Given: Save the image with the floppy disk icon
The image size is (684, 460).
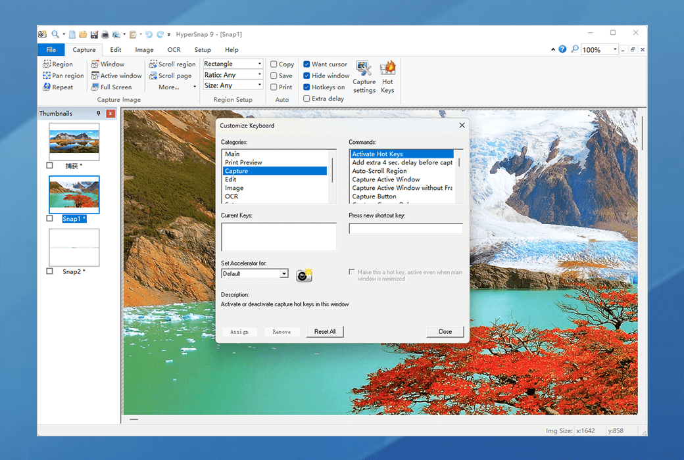Looking at the screenshot, I should tap(94, 34).
